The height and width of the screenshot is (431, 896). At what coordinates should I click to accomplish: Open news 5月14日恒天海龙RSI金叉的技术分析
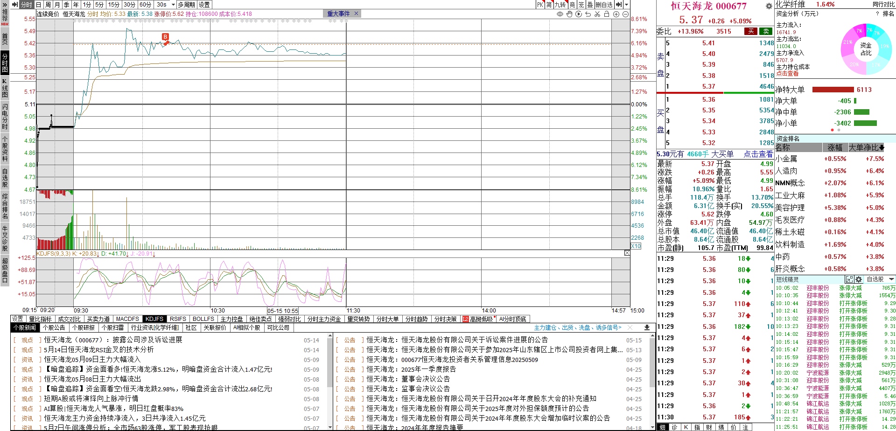pyautogui.click(x=99, y=349)
